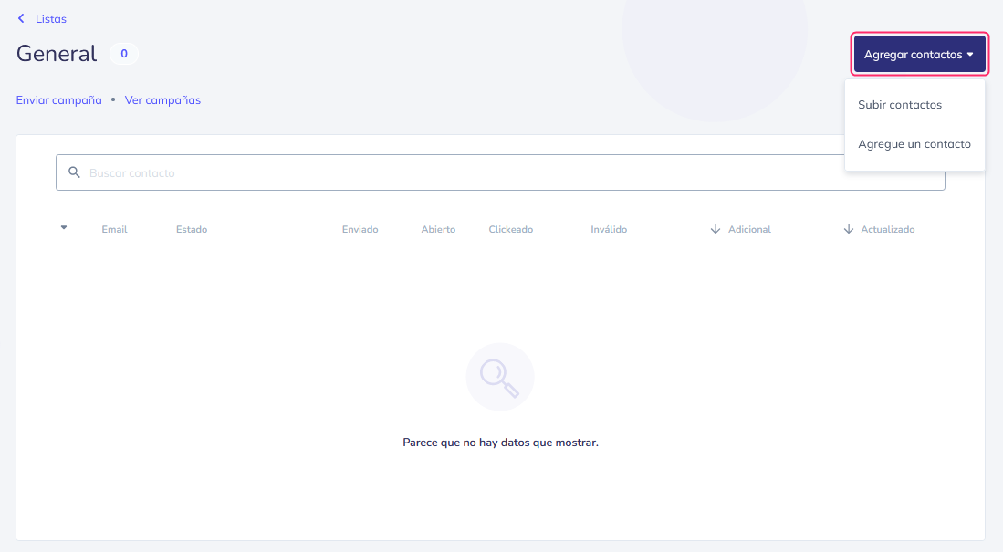Go back to Listas
Image resolution: width=1003 pixels, height=552 pixels.
50,18
